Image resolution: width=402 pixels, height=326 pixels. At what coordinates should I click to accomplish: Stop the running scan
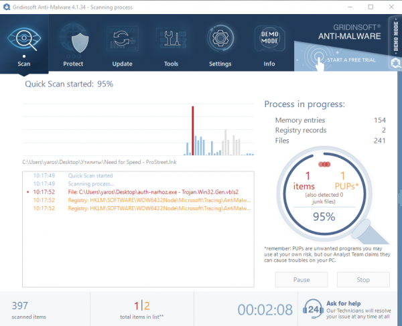(x=363, y=280)
